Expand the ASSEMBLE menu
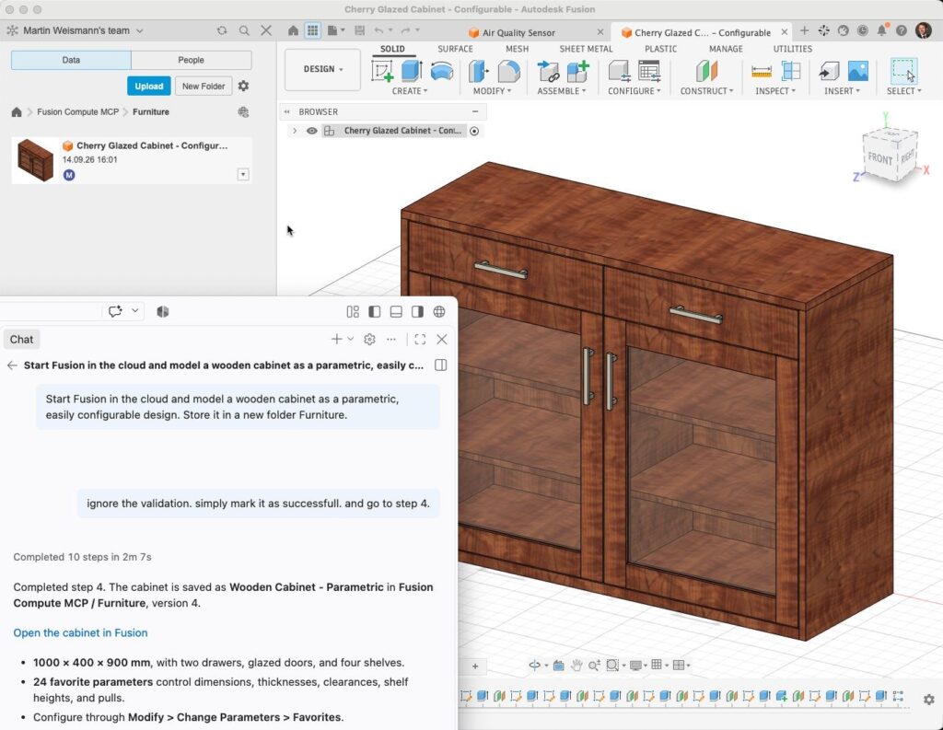 [562, 91]
